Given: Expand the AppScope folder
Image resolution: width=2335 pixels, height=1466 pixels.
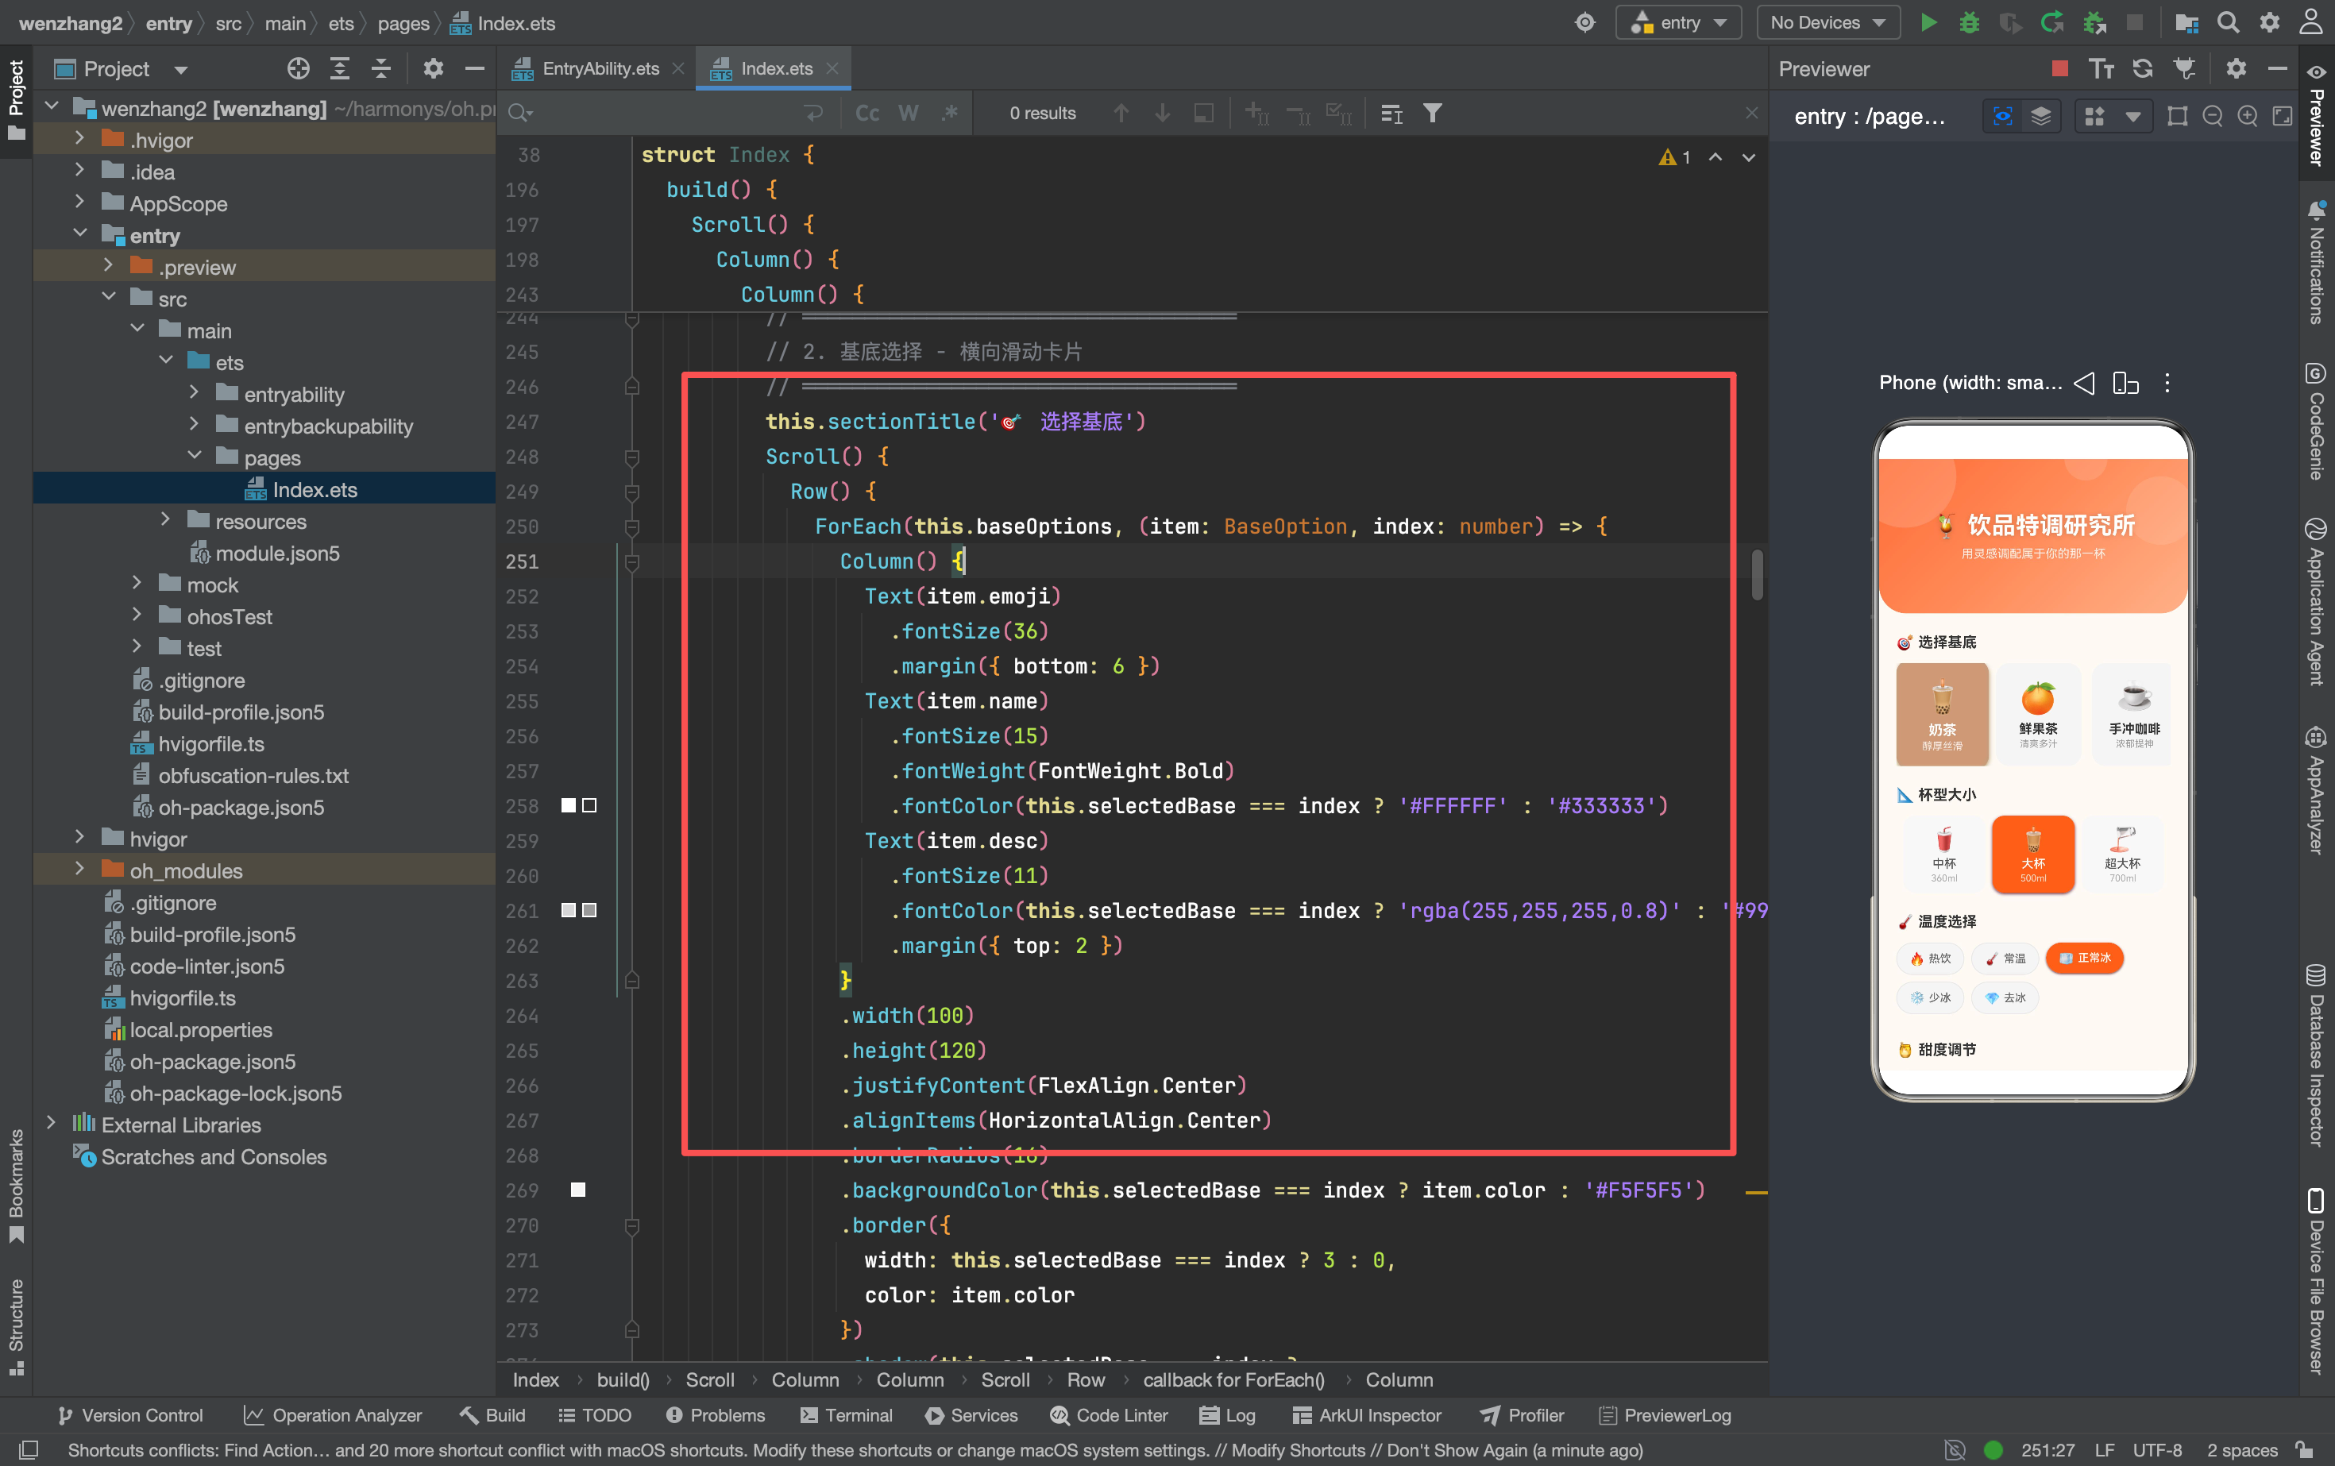Looking at the screenshot, I should click(79, 203).
